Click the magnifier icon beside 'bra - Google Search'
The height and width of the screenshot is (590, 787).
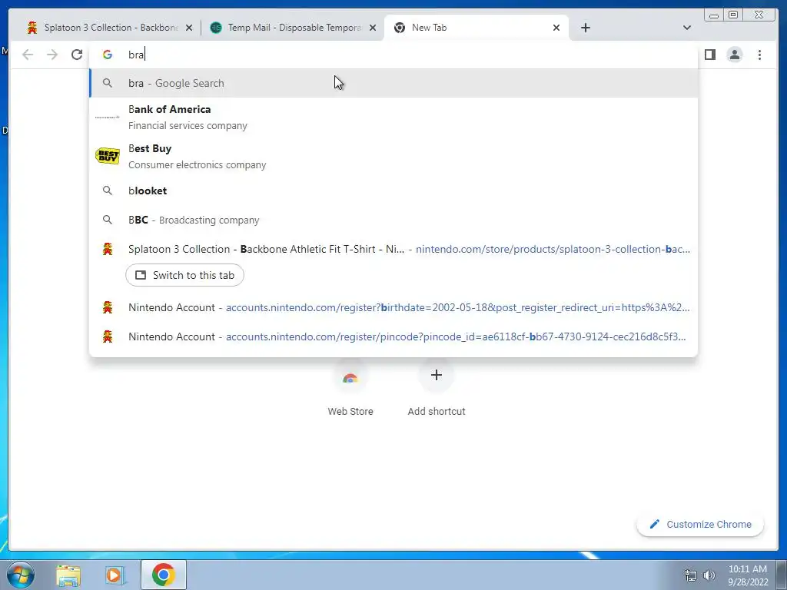pyautogui.click(x=108, y=83)
